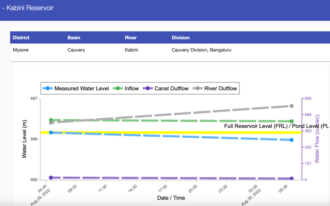Select the gray River Outflow ending data point
The height and width of the screenshot is (206, 330).
(x=292, y=106)
